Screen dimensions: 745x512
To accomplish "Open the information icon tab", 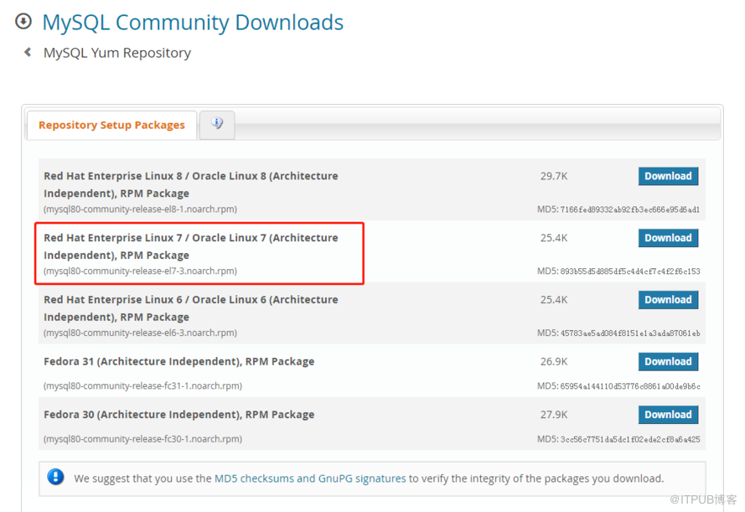I will click(x=217, y=124).
